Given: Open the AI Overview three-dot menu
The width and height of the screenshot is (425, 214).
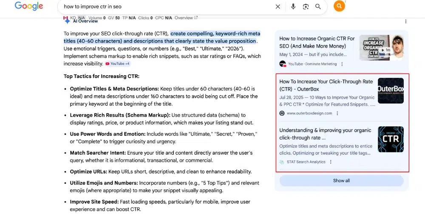Looking at the screenshot, I should pos(406,21).
